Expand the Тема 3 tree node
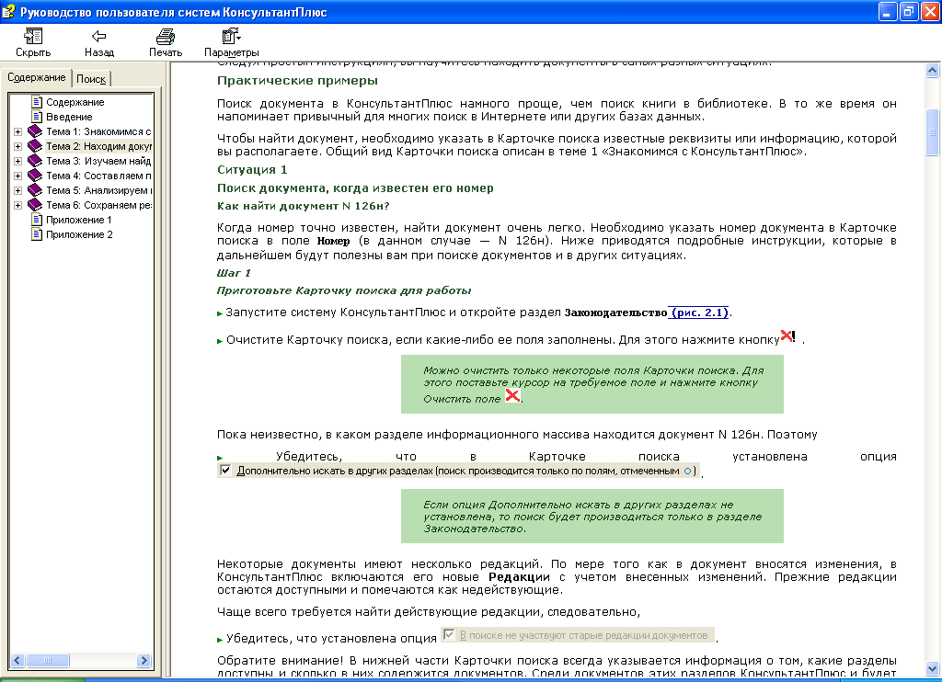 (x=18, y=161)
